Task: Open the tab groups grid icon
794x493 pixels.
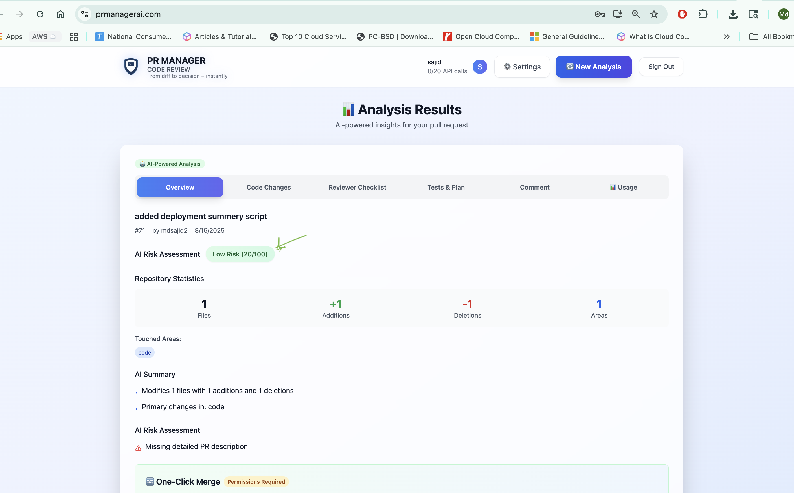Action: pos(74,36)
